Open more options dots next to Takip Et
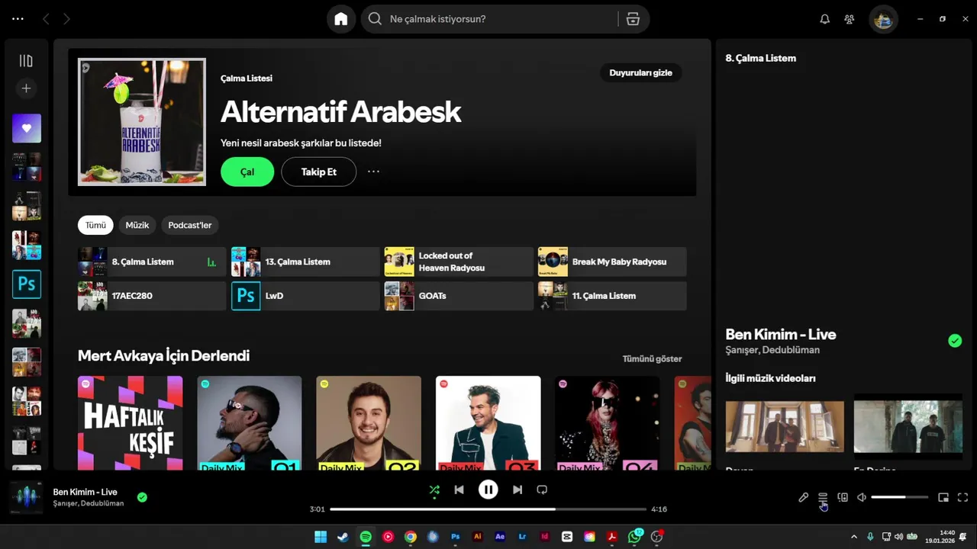Image resolution: width=977 pixels, height=549 pixels. (373, 172)
